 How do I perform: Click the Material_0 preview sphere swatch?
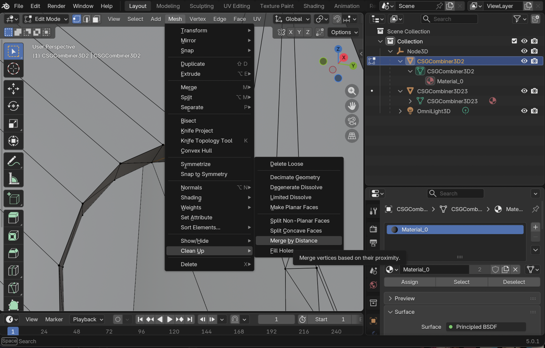point(394,230)
